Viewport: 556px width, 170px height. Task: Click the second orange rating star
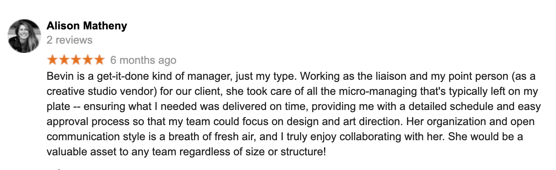point(64,60)
